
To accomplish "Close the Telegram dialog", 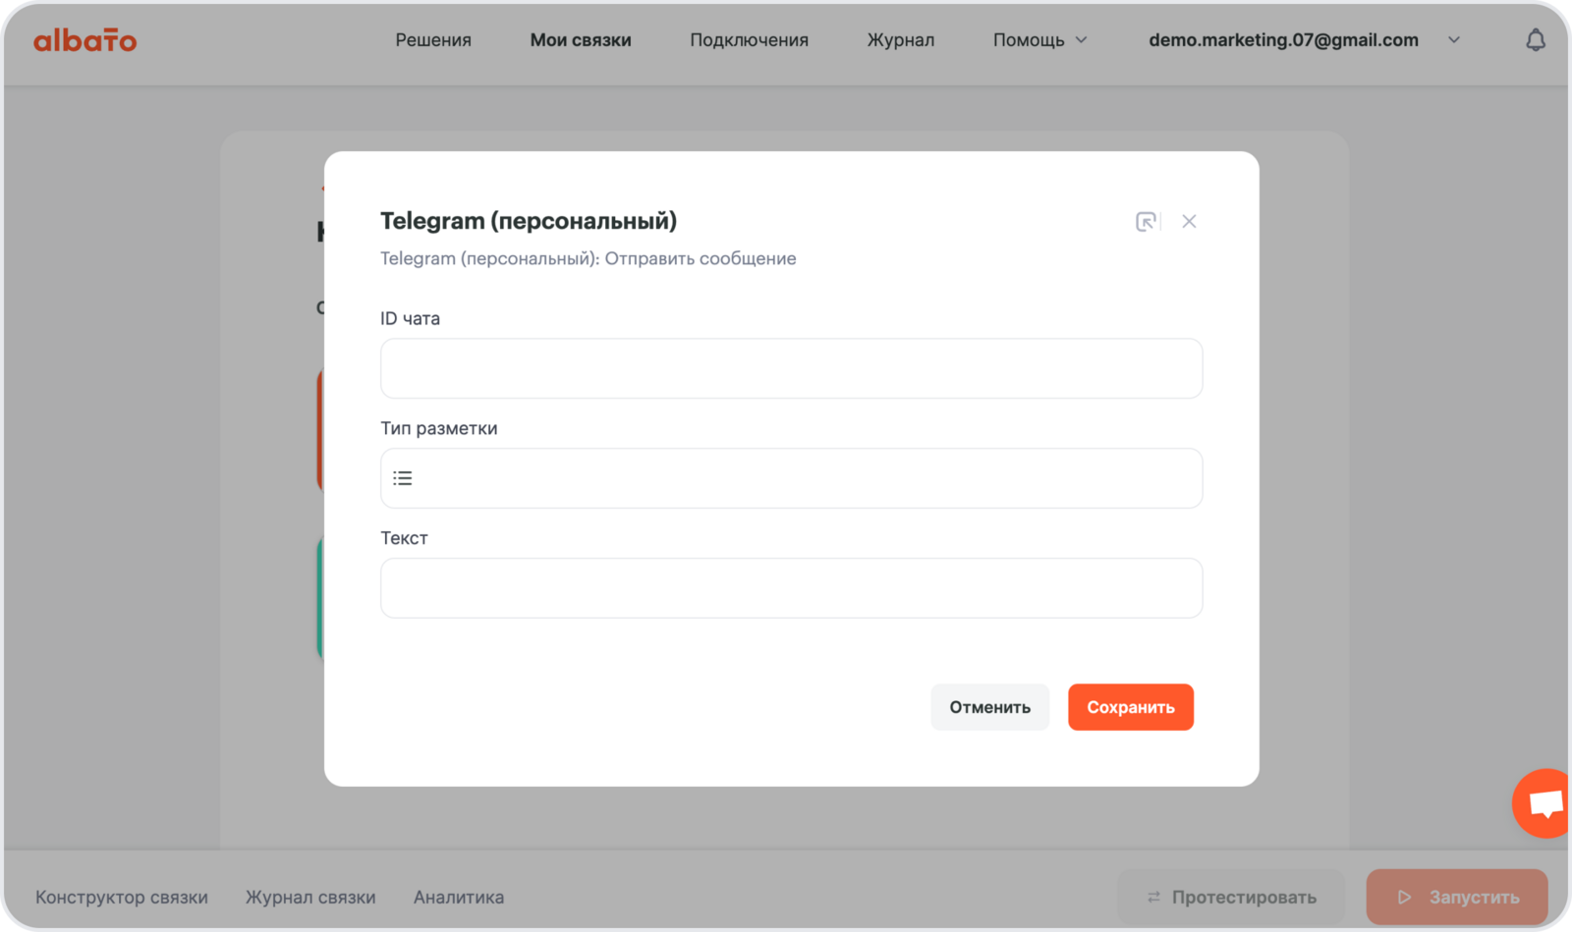I will [1189, 222].
